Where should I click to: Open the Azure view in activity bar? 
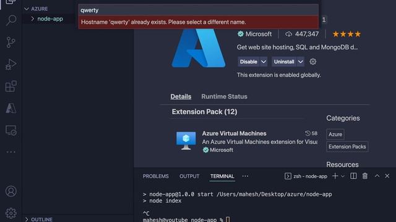pos(11,109)
